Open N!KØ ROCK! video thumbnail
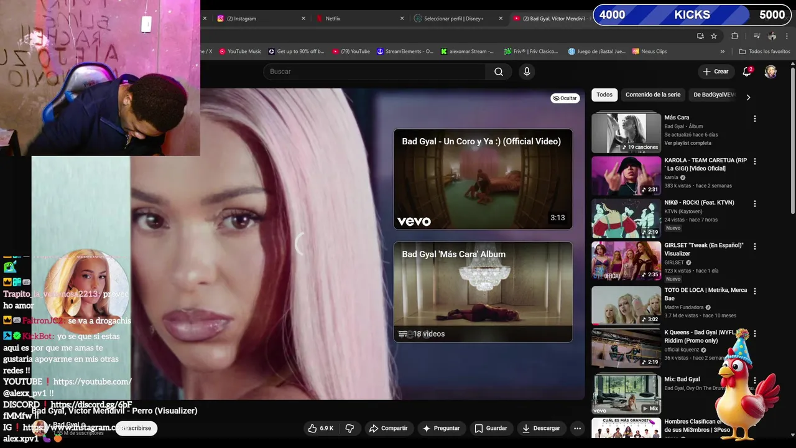This screenshot has height=448, width=796. [626, 218]
